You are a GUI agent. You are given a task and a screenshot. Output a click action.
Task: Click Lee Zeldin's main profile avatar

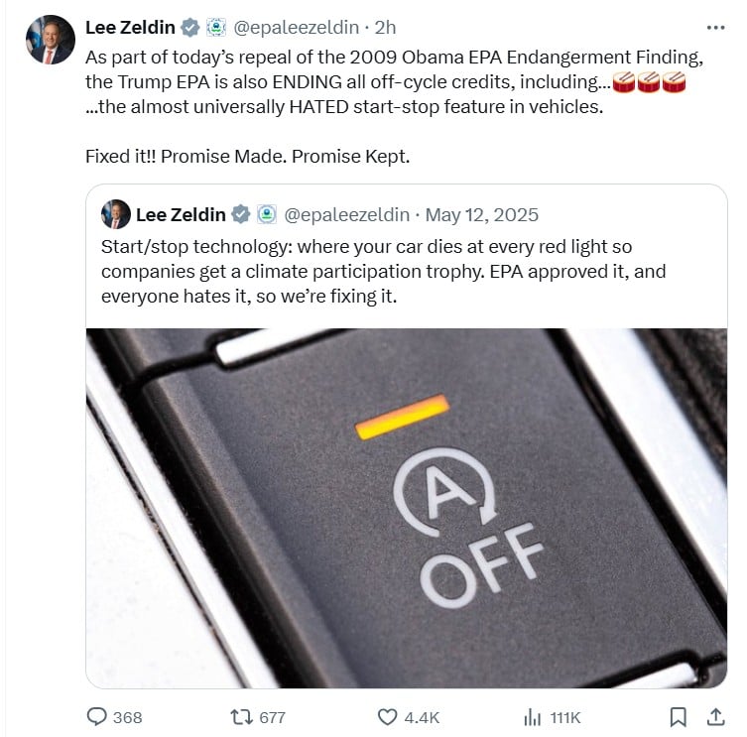[49, 41]
